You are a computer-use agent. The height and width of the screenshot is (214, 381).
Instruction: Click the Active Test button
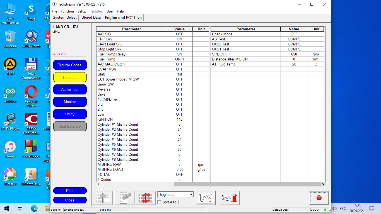tap(70, 89)
